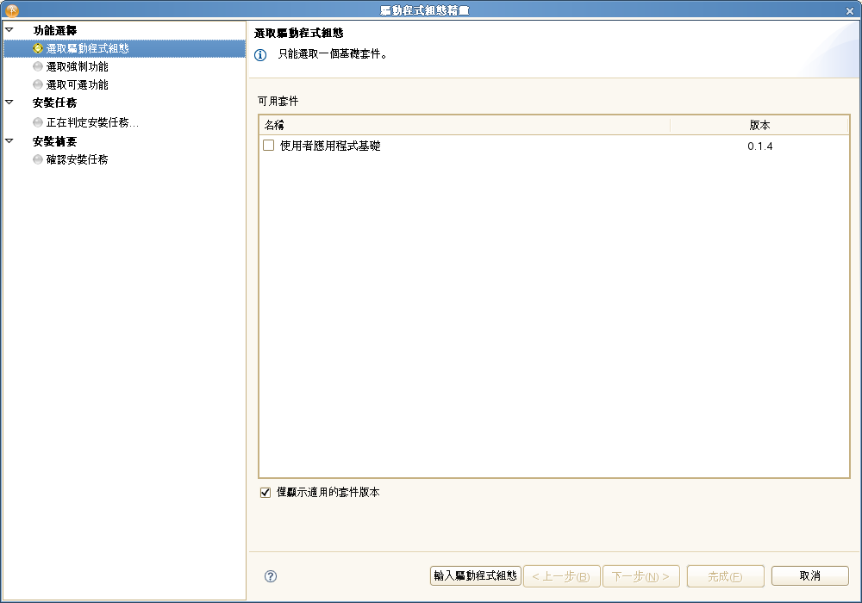
Task: Collapse the 安裝摘要 section
Action: coord(9,140)
